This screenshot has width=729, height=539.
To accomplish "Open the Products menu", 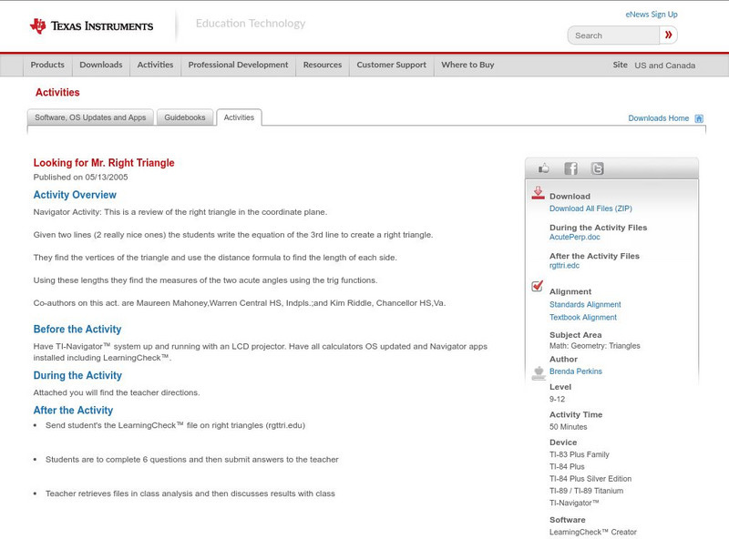I will coord(47,66).
